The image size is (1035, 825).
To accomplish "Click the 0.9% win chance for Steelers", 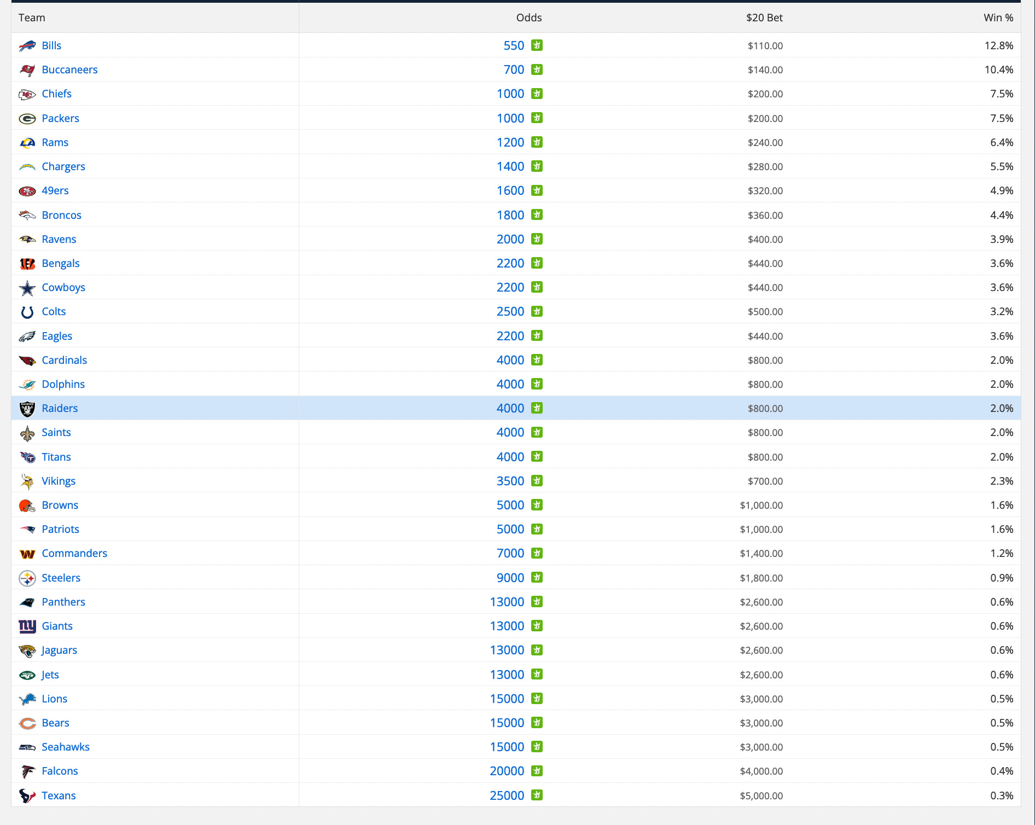I will (1002, 578).
